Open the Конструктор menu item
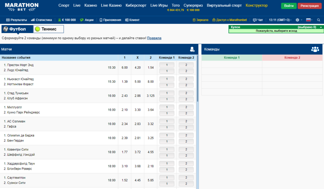The image size is (324, 189). coord(257,5)
